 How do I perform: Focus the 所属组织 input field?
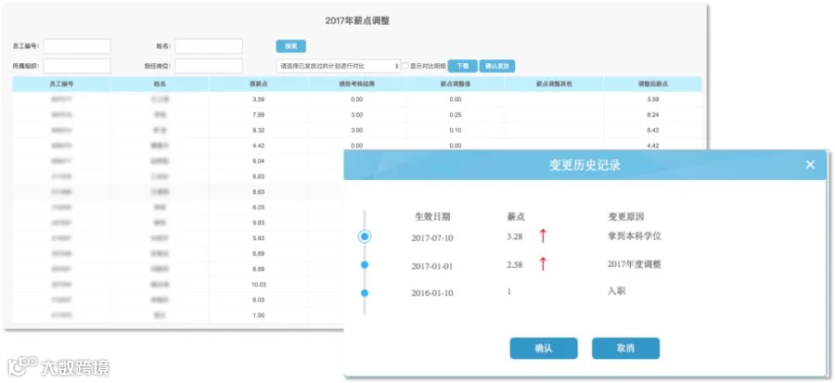click(77, 66)
